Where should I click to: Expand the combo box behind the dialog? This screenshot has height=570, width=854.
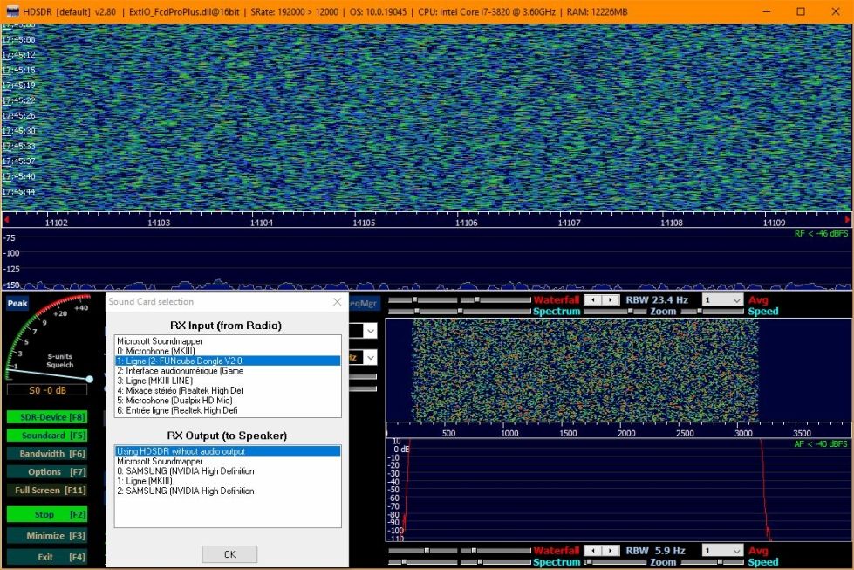click(x=370, y=331)
